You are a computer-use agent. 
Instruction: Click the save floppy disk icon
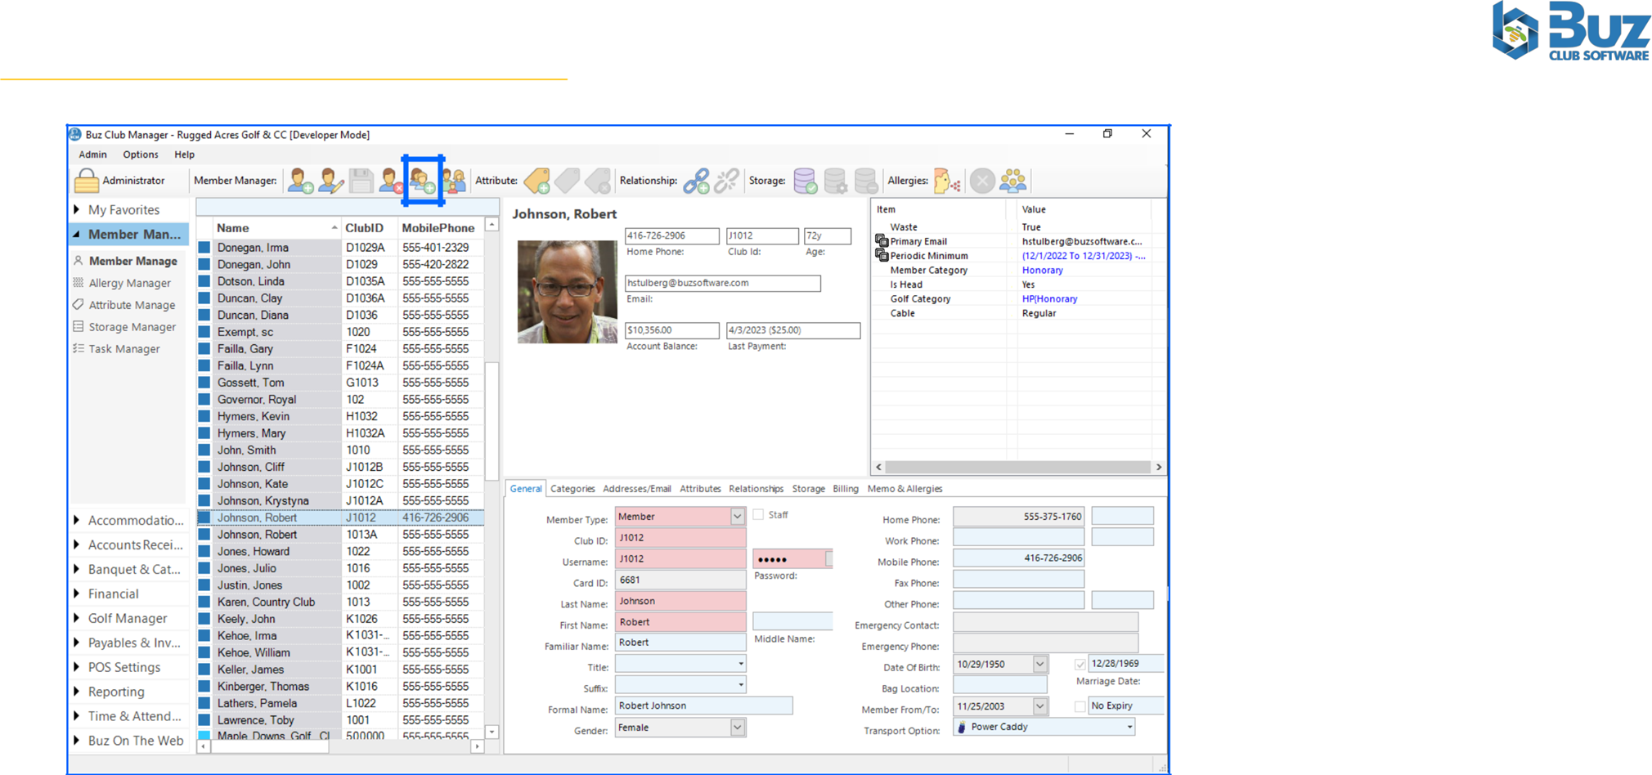click(x=361, y=181)
